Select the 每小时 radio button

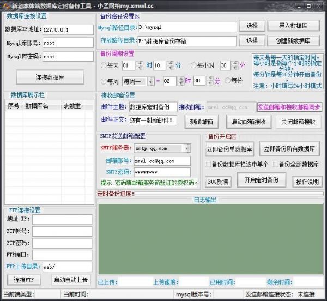coord(193,65)
